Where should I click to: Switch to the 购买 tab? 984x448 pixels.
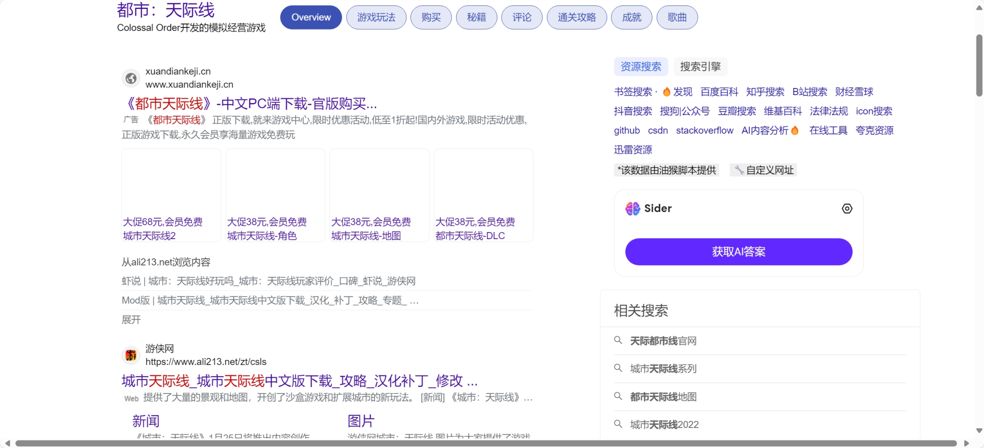click(x=431, y=17)
